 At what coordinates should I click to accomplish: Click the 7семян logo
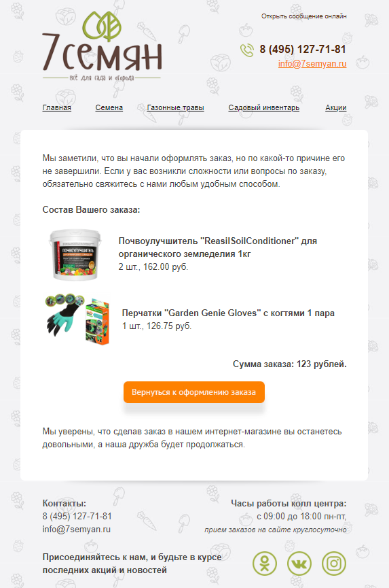[x=102, y=46]
